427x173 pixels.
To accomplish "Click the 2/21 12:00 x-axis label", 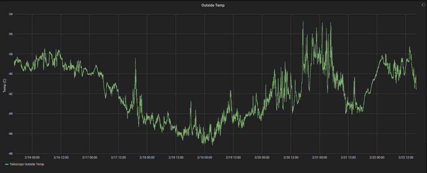I will [x=348, y=158].
